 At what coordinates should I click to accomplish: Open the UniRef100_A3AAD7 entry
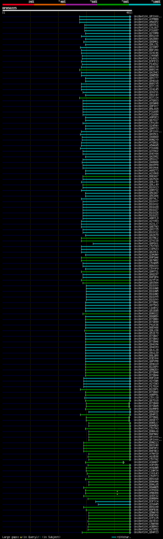pyautogui.click(x=146, y=462)
